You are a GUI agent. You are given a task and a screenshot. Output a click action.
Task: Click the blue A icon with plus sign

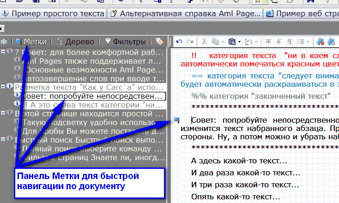[x=331, y=41]
